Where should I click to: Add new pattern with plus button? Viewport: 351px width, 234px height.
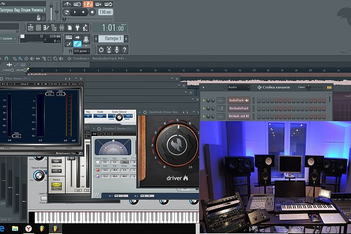[126, 39]
